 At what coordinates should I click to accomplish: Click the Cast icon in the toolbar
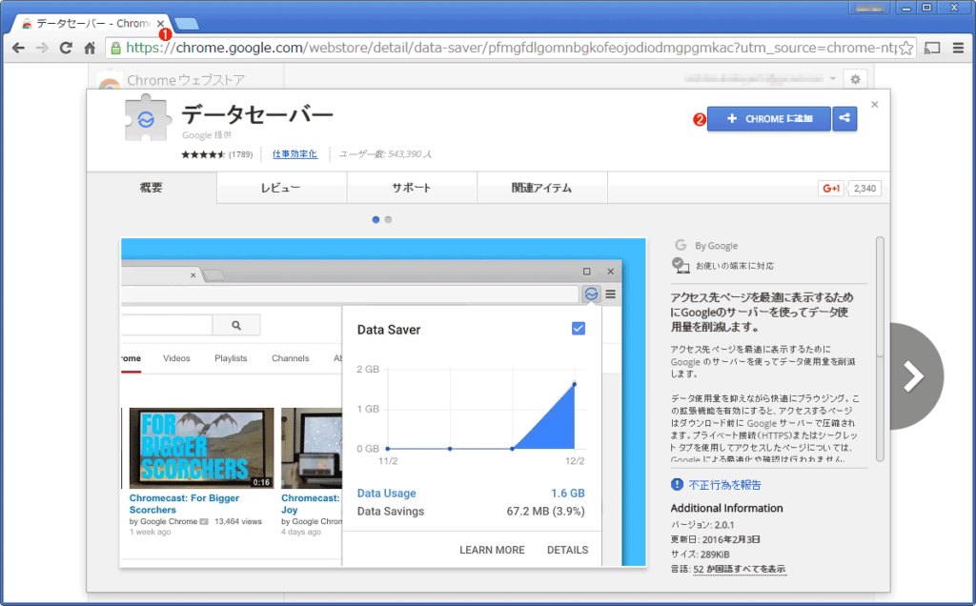click(x=932, y=48)
